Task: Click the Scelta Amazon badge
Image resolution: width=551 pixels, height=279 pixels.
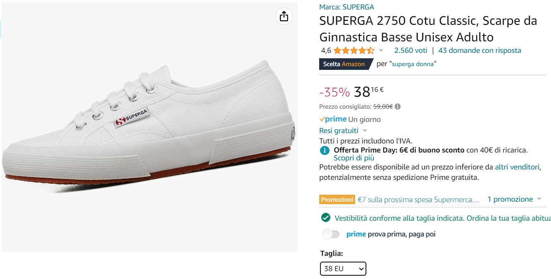Action: tap(344, 64)
